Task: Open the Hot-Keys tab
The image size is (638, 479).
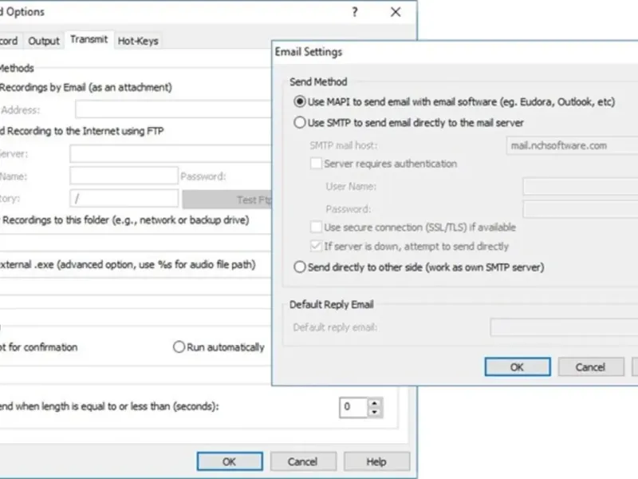Action: [138, 41]
